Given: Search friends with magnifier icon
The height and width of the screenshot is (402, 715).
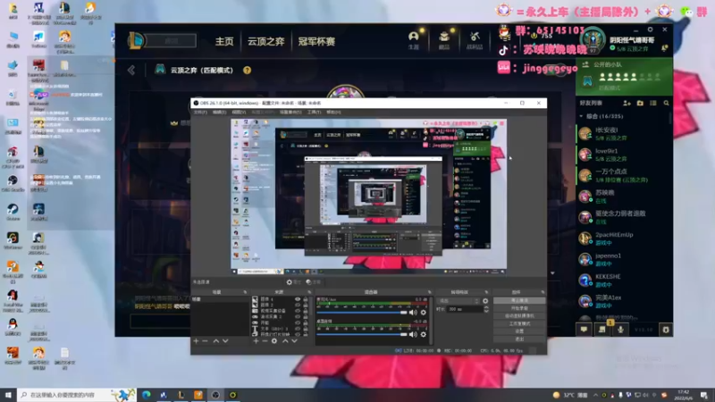Looking at the screenshot, I should pos(666,104).
